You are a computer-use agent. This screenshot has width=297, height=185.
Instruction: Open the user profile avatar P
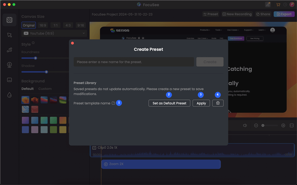click(x=292, y=5)
